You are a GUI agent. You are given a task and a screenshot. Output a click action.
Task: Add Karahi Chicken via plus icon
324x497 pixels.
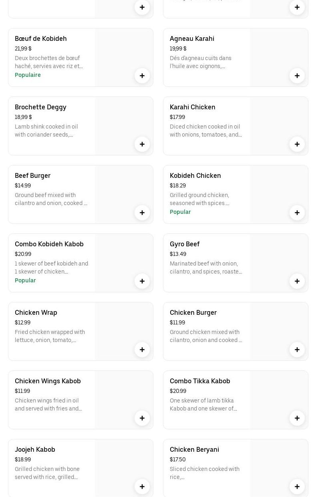(297, 144)
